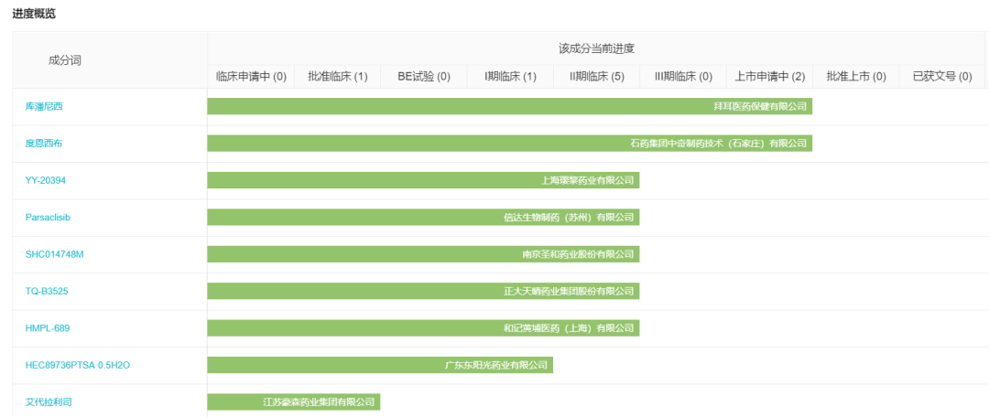Open the 库潘尼西 ingredient link

44,106
